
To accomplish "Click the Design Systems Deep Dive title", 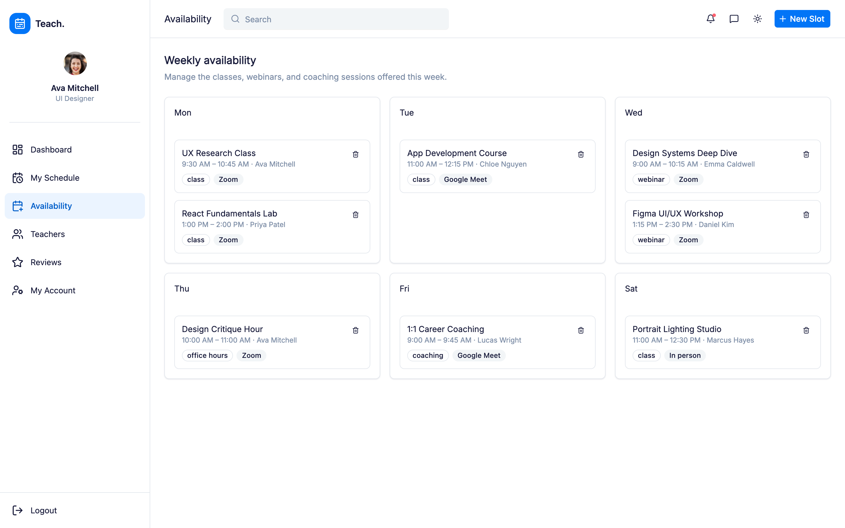I will (685, 153).
